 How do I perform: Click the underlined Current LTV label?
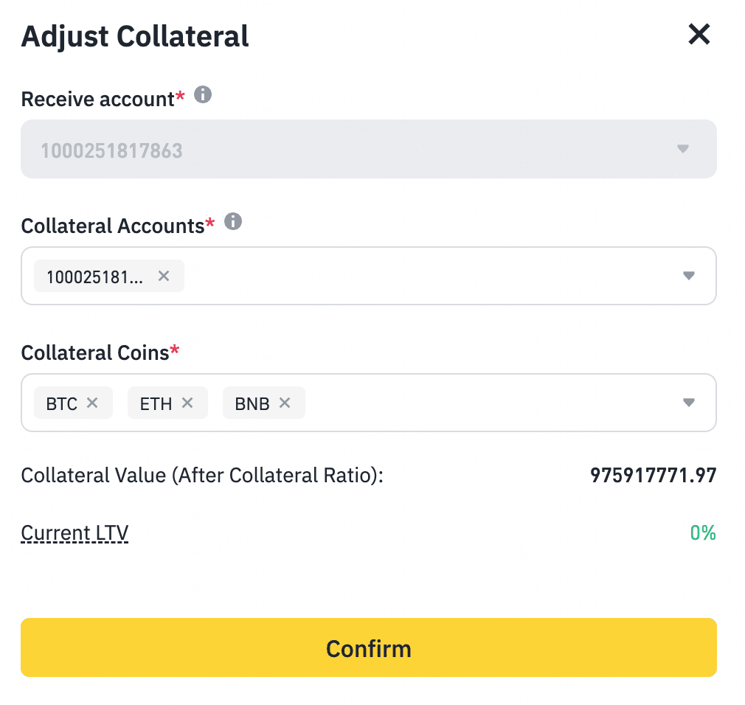click(74, 532)
